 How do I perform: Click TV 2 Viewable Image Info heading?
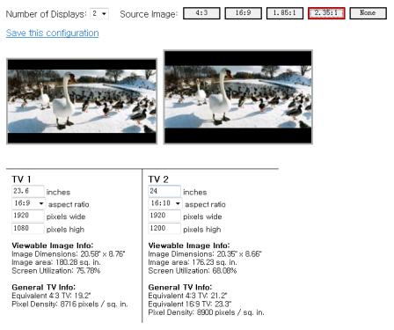(189, 246)
